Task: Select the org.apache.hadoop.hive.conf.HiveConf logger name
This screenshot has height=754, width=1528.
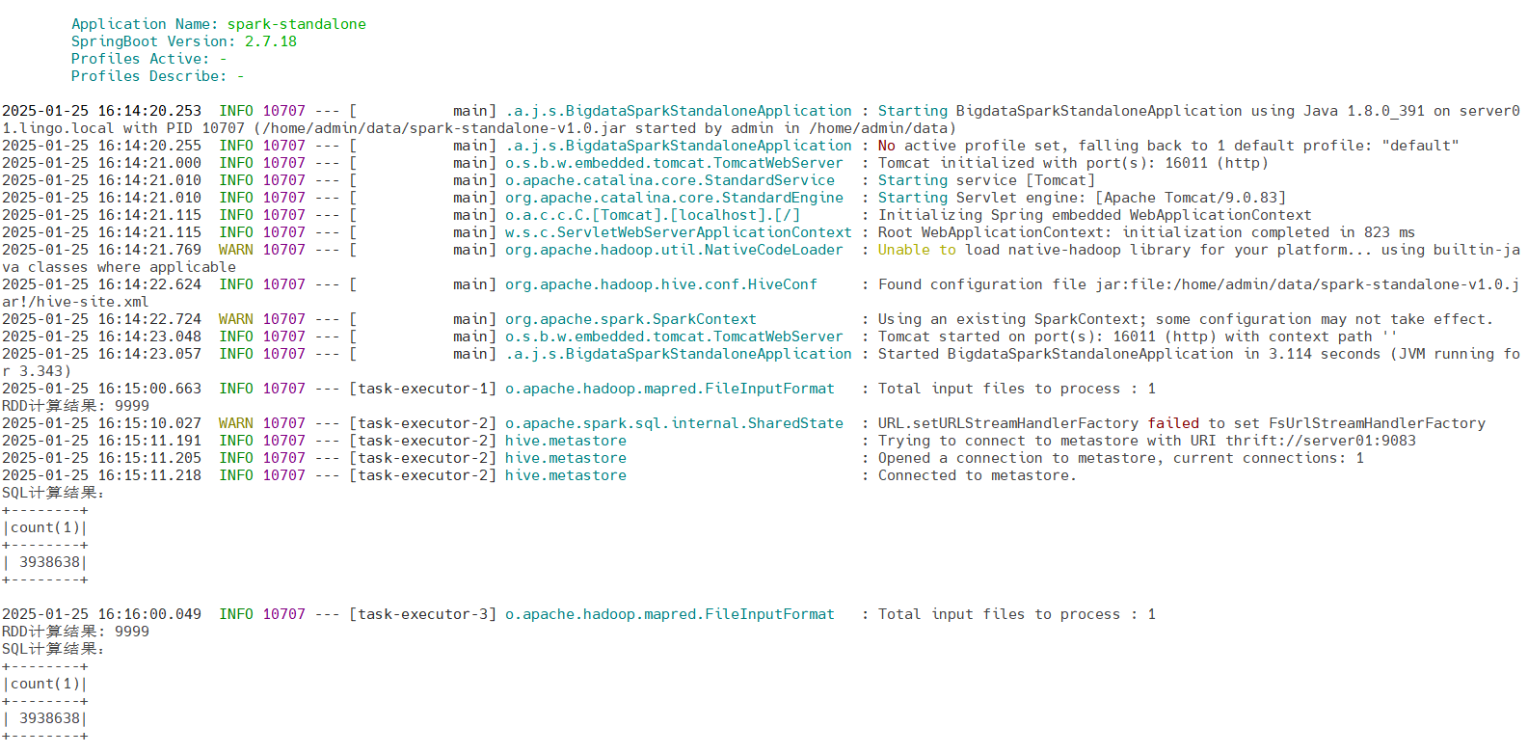Action: (660, 284)
